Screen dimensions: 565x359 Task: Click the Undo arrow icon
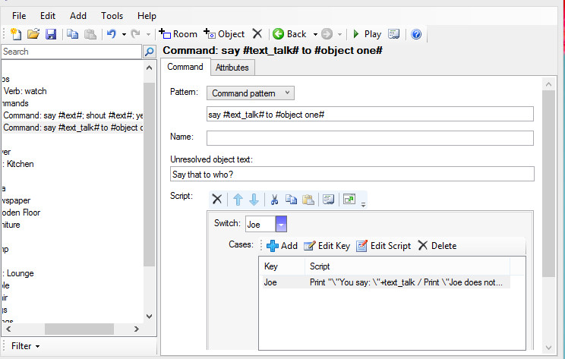(x=111, y=34)
